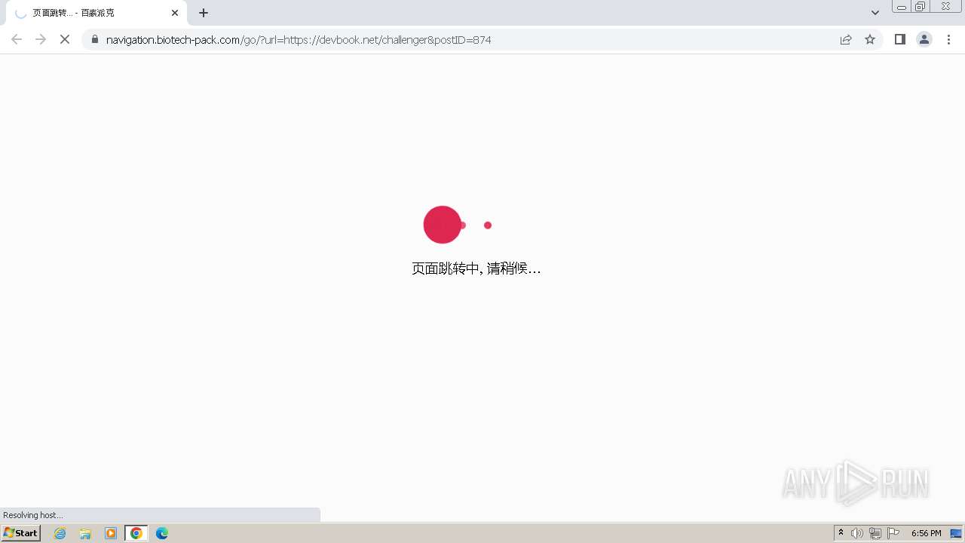The image size is (965, 543).
Task: Select the 页面跳转 - 百泰派克 tab
Action: click(96, 13)
